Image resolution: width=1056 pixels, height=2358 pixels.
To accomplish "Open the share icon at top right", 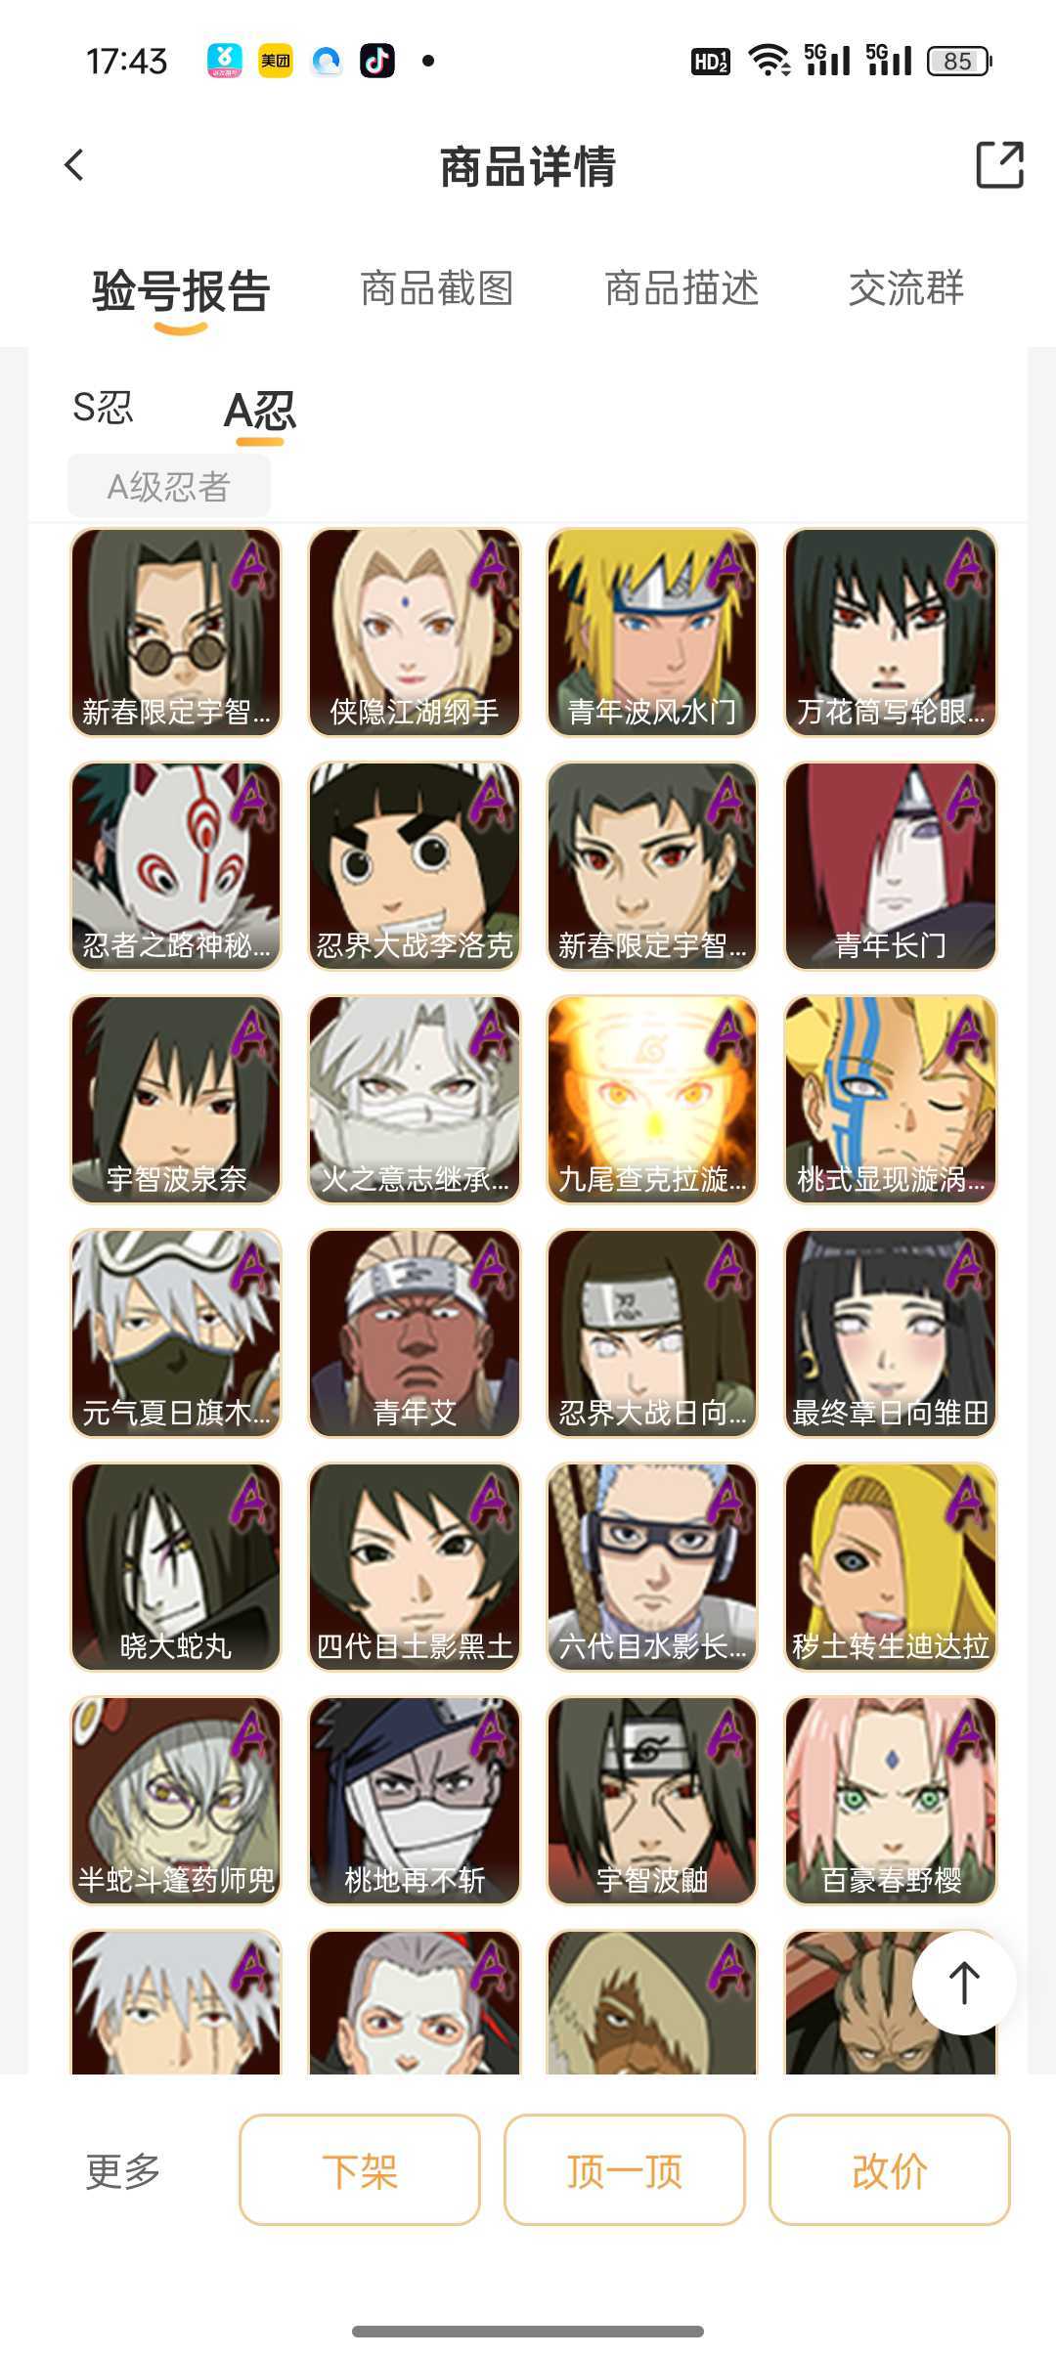I will point(999,164).
